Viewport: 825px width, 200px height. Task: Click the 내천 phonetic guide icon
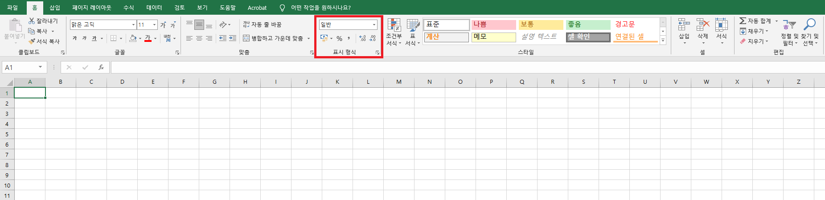pos(167,38)
